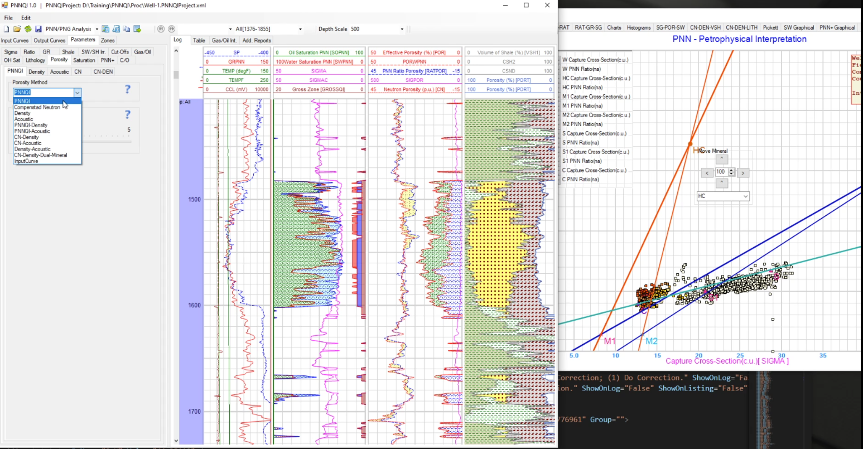Click the Save floppy disk icon

pos(38,29)
